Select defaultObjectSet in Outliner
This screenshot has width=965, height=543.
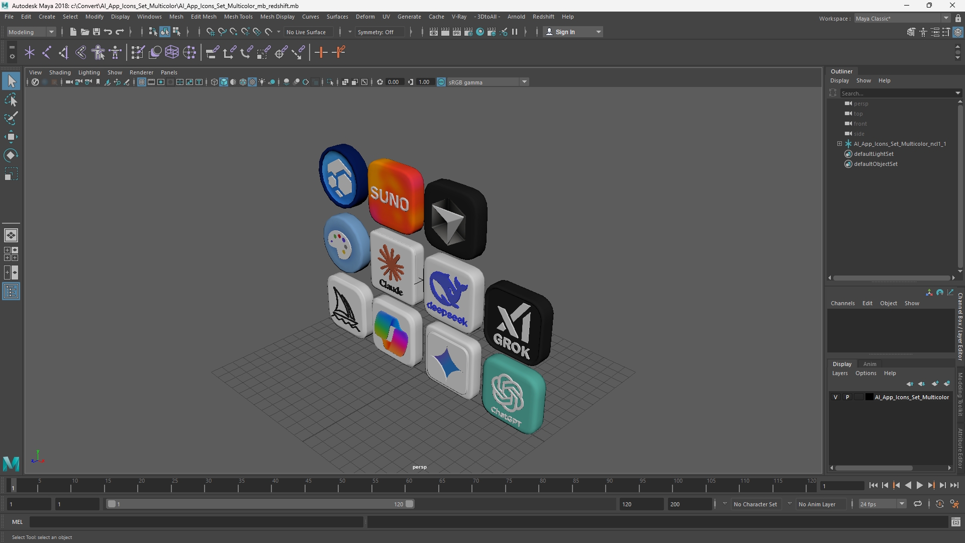click(876, 164)
